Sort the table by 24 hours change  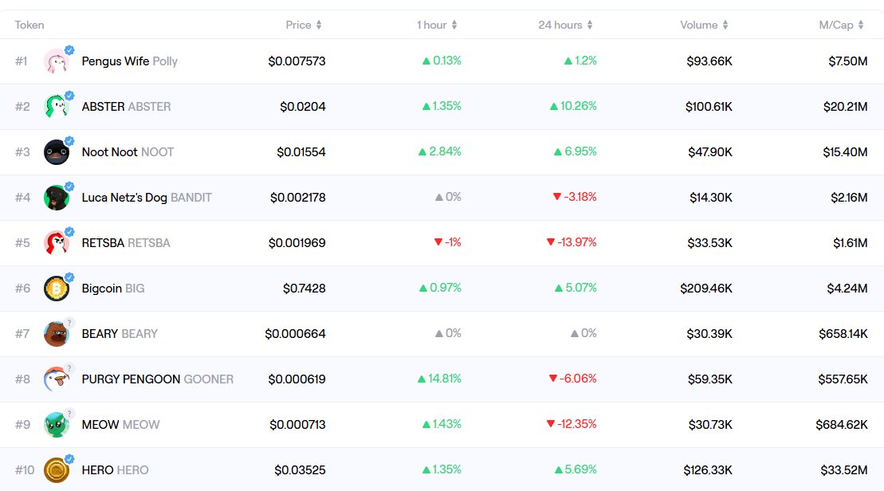[565, 25]
